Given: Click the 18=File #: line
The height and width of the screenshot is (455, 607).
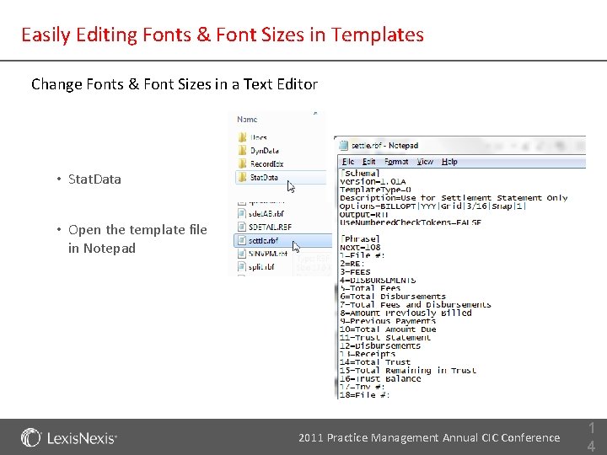Looking at the screenshot, I should click(x=365, y=394).
